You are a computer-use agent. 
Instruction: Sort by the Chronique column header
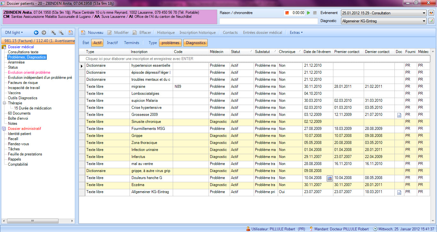[x=290, y=52]
